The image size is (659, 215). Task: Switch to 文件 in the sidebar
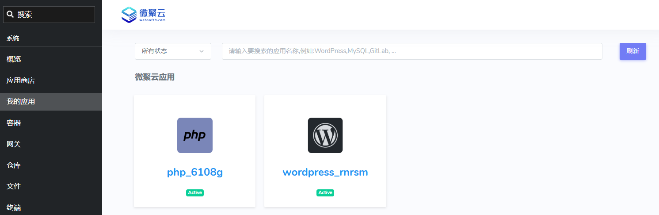(x=14, y=186)
